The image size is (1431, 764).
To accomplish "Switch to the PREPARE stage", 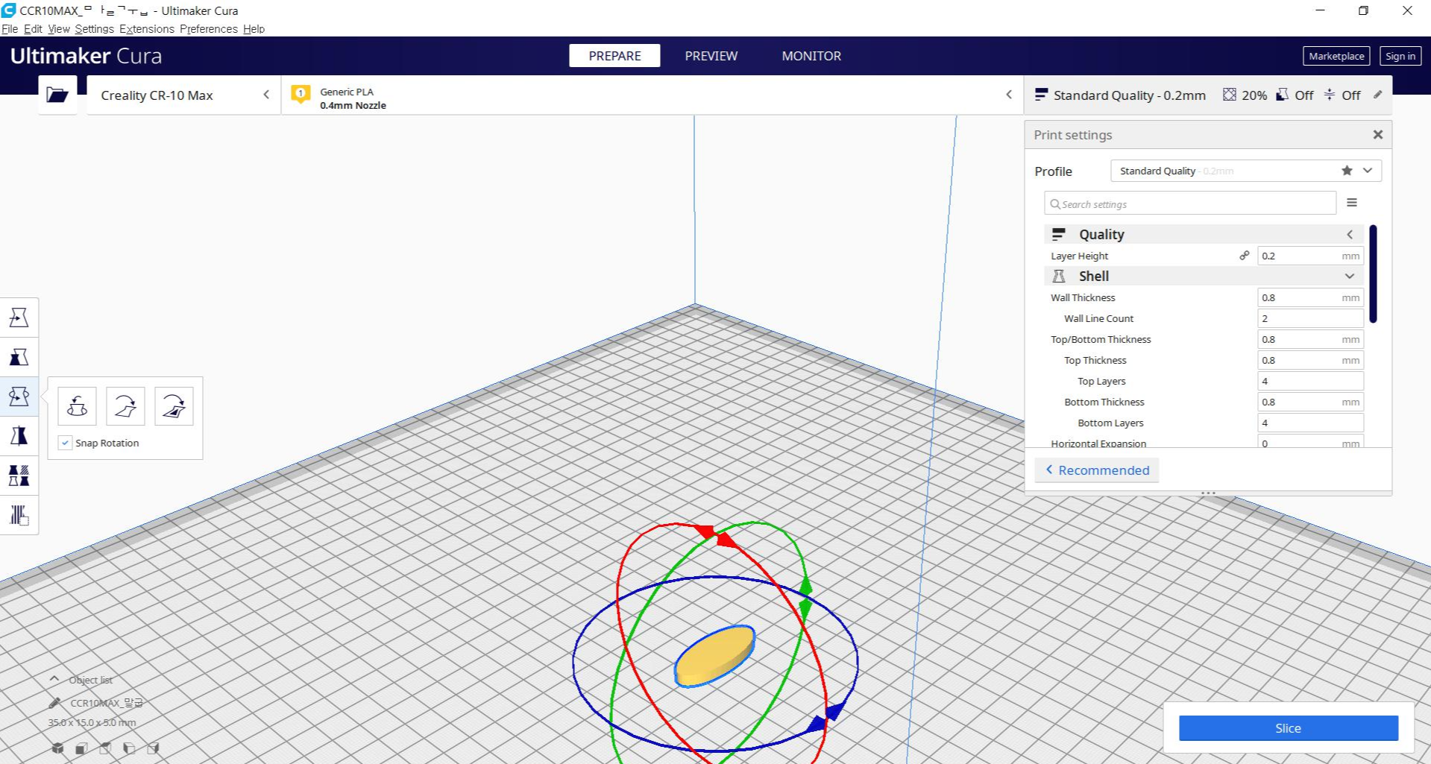I will click(x=614, y=56).
